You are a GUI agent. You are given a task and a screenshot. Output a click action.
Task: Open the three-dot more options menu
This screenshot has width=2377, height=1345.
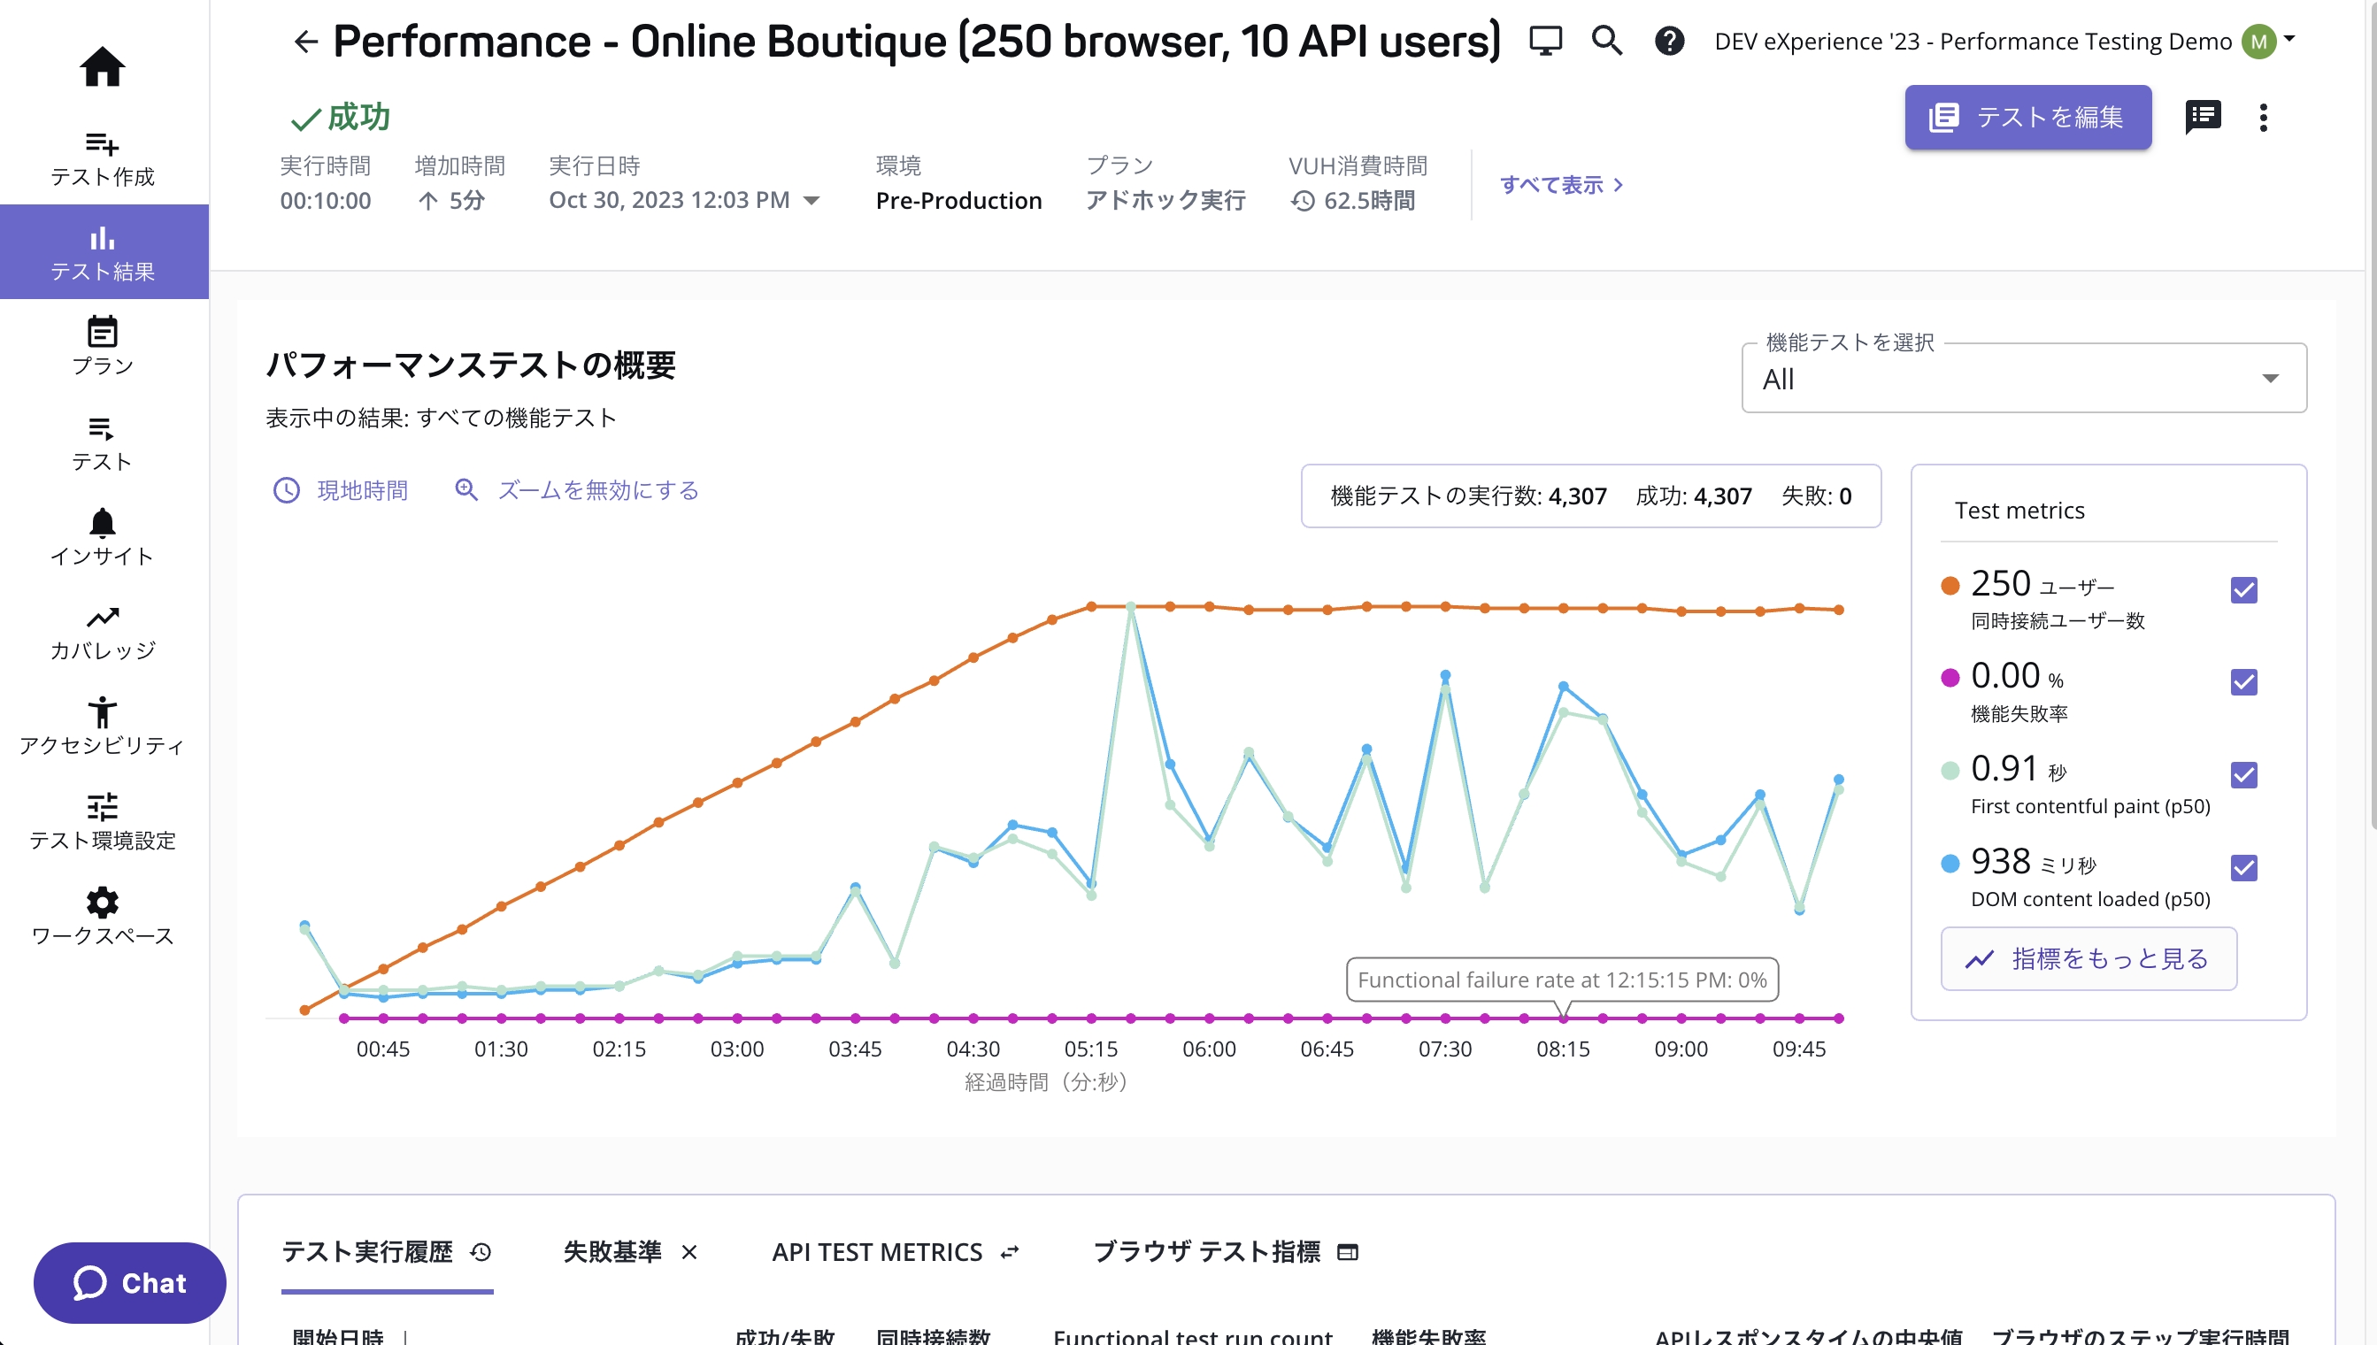2263,118
